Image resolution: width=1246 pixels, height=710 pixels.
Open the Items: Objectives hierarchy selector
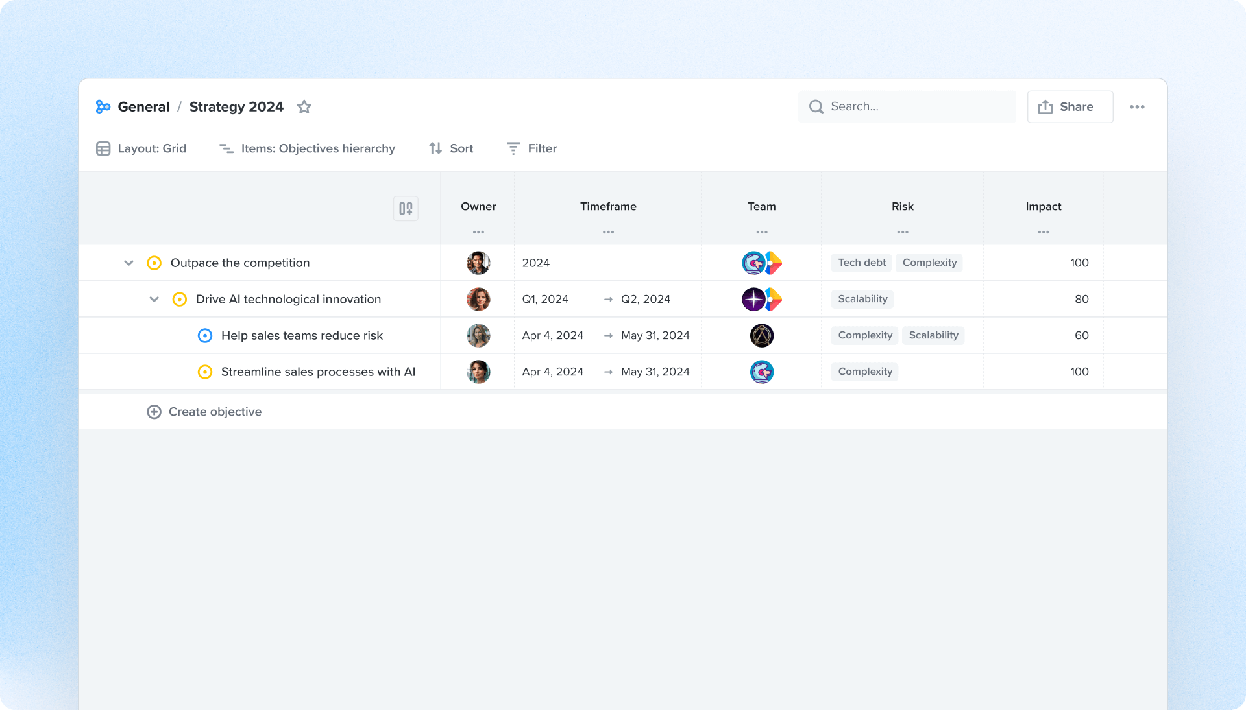307,148
